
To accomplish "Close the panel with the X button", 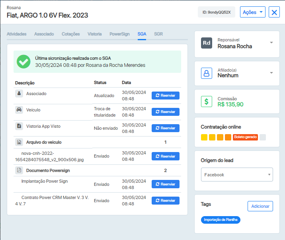I will (274, 12).
